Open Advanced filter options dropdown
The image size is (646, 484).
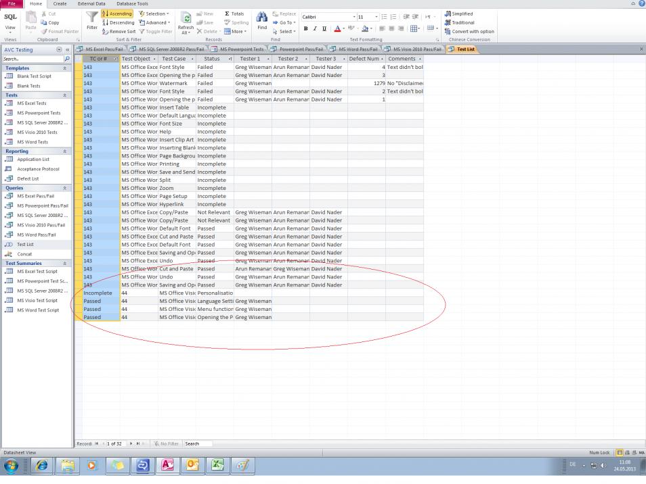[154, 22]
